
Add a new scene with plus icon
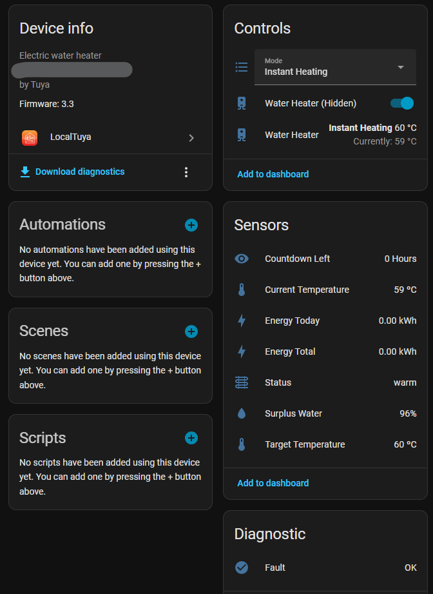191,332
